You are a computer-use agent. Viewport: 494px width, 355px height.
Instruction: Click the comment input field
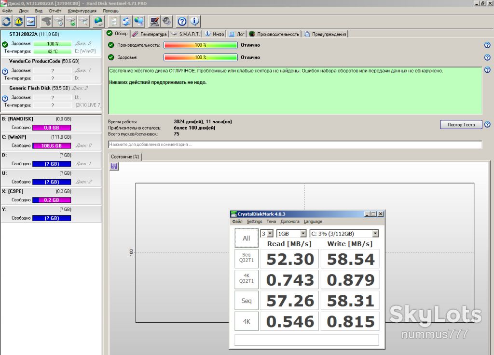295,145
